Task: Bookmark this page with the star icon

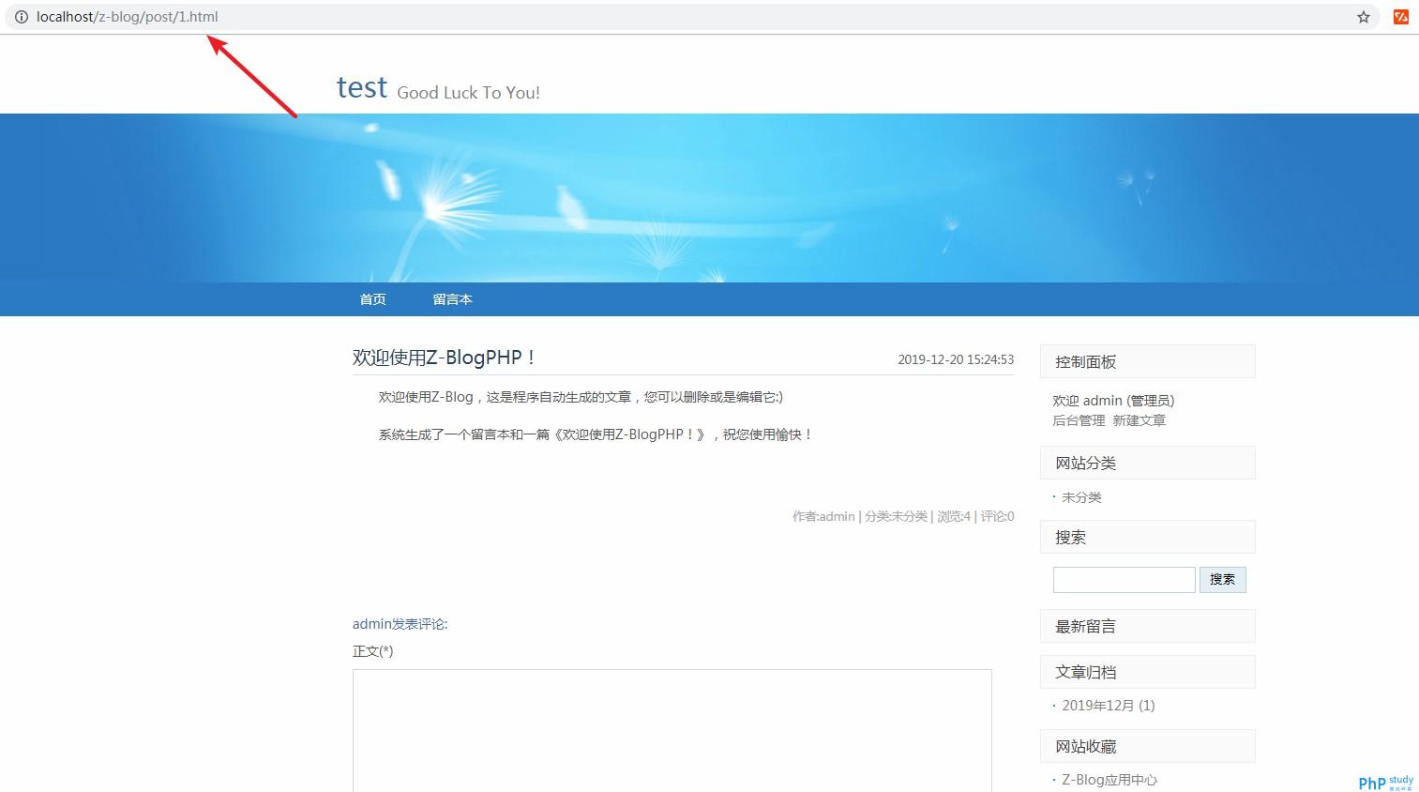Action: [x=1363, y=17]
